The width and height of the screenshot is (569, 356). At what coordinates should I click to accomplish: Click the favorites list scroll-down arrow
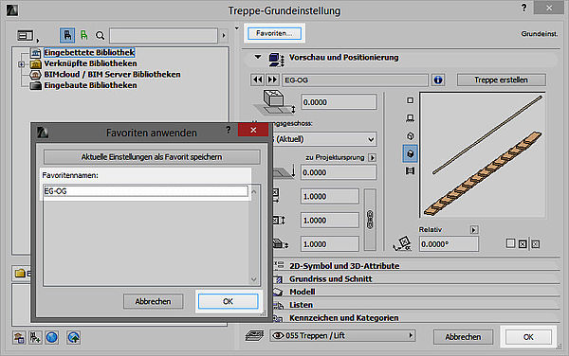coord(253,279)
